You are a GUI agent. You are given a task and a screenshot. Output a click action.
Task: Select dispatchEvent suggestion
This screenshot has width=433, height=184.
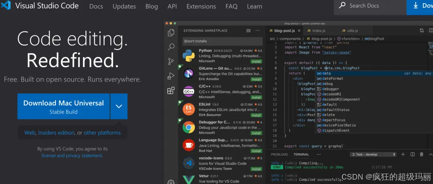(x=336, y=131)
